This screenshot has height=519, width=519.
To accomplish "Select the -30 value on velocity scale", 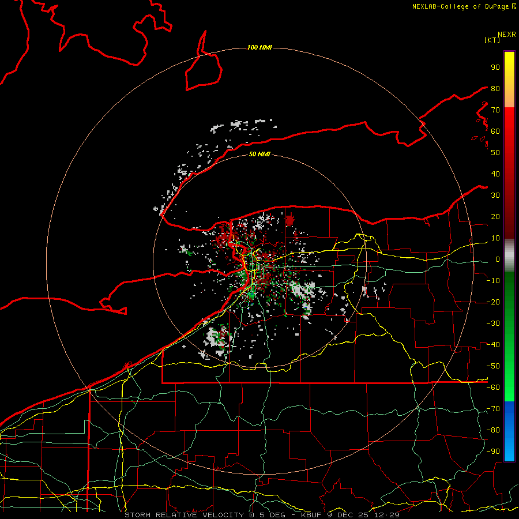I will pyautogui.click(x=493, y=324).
